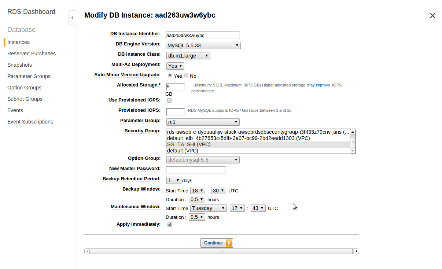
Task: Close the Modify DB Instance dialog
Action: 432,15
